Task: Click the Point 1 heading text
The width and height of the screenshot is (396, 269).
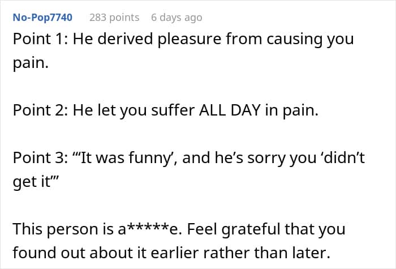Action: pos(40,39)
